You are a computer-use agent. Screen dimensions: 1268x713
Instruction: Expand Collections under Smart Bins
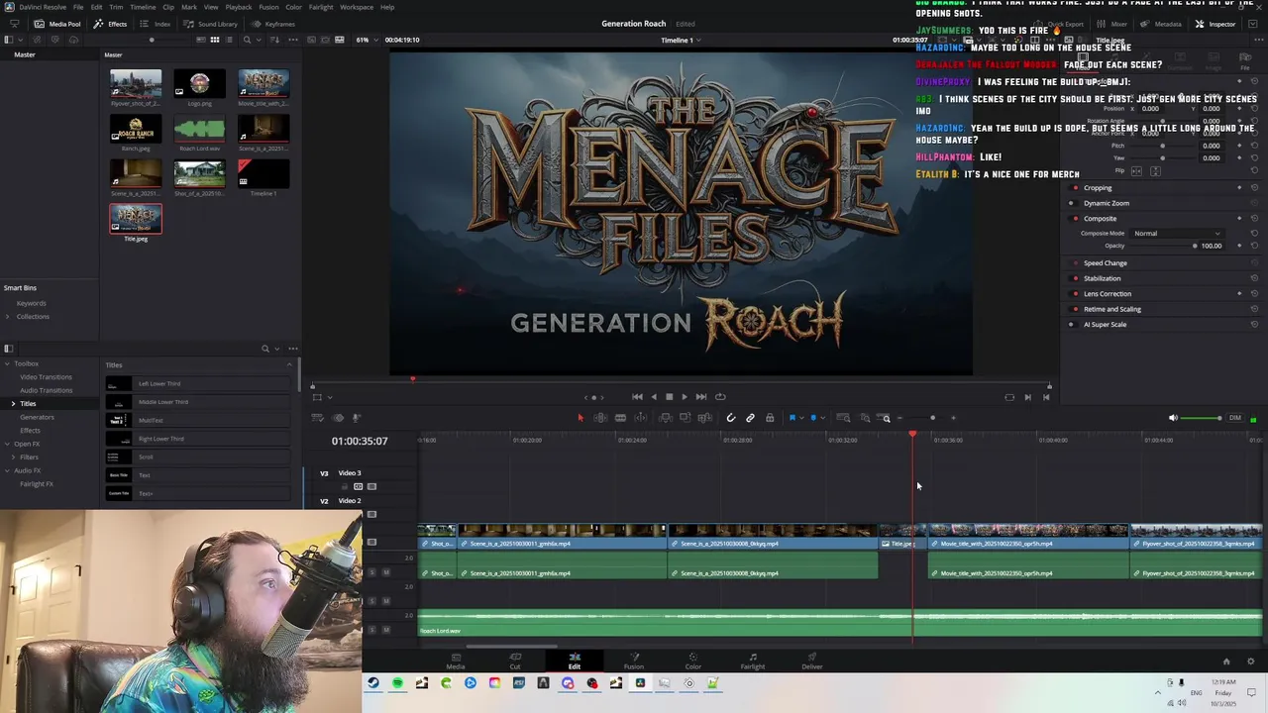pos(8,317)
